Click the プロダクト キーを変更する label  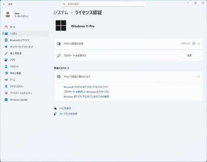[x=75, y=55]
